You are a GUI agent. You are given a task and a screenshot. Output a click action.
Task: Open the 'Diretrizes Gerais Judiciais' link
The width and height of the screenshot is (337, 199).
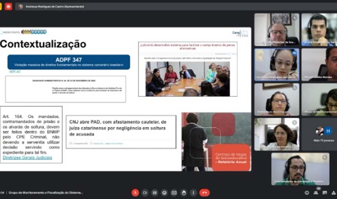tap(27, 158)
